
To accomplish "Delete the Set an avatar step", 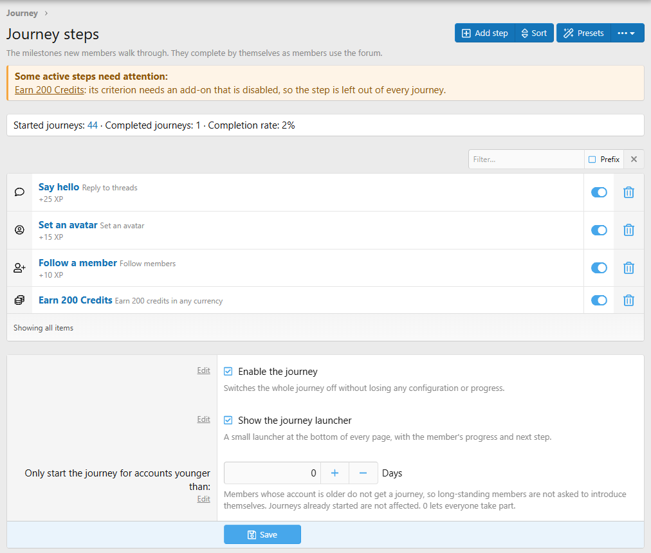I will click(628, 230).
